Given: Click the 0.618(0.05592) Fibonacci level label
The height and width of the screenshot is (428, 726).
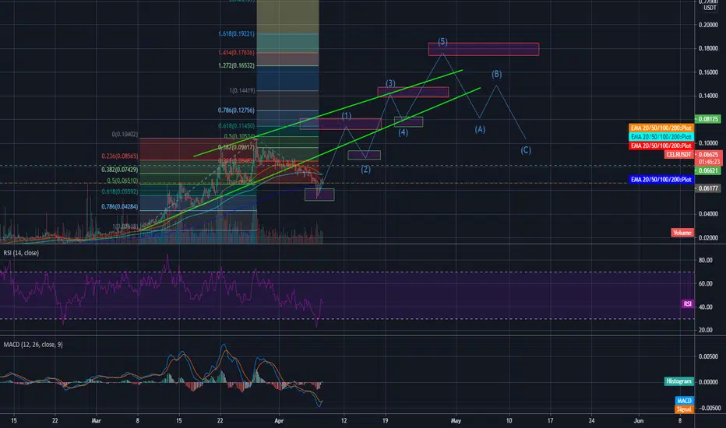Looking at the screenshot, I should [x=119, y=191].
